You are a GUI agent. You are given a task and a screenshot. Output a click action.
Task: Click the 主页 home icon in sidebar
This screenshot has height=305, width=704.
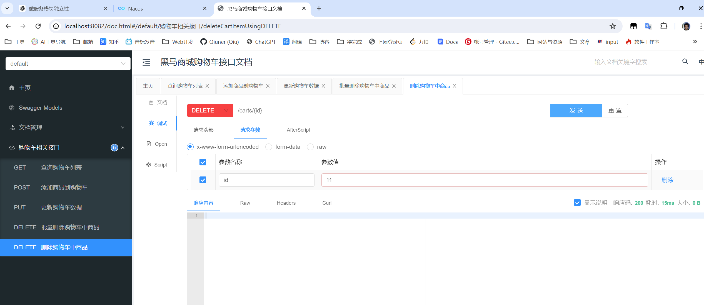12,88
